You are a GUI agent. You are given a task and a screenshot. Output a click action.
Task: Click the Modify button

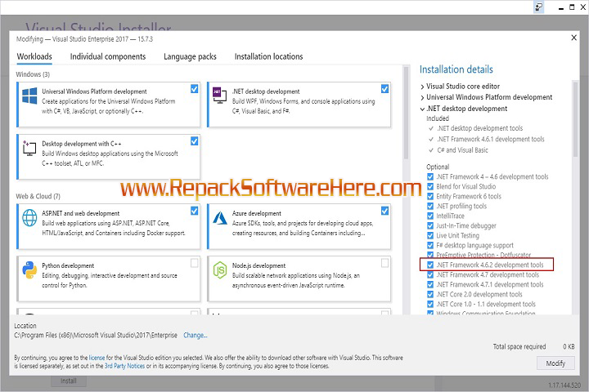(x=555, y=363)
